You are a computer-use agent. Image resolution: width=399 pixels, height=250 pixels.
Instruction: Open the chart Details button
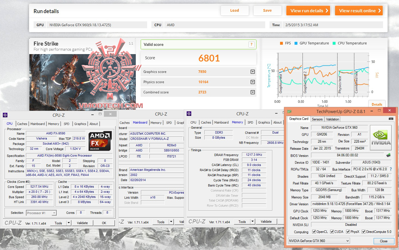pyautogui.click(x=377, y=104)
